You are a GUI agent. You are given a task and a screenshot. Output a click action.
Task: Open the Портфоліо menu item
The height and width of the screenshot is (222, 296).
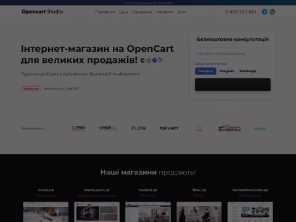[105, 12]
